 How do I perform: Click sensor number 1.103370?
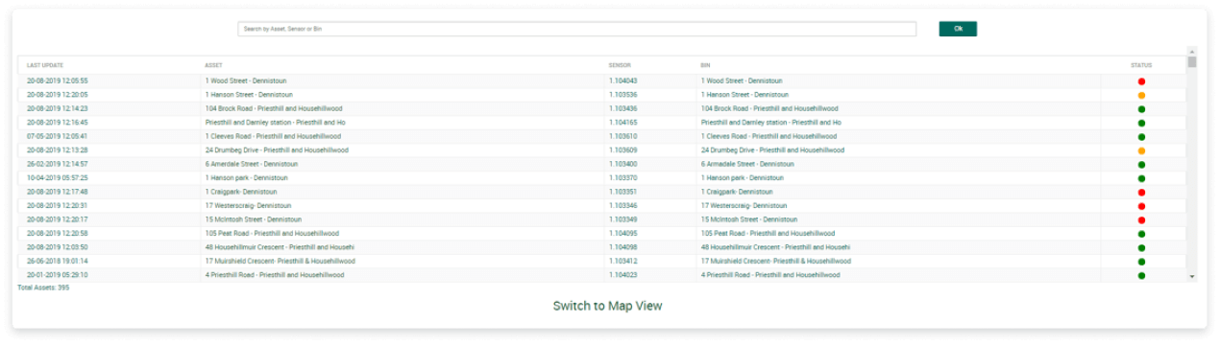point(623,178)
